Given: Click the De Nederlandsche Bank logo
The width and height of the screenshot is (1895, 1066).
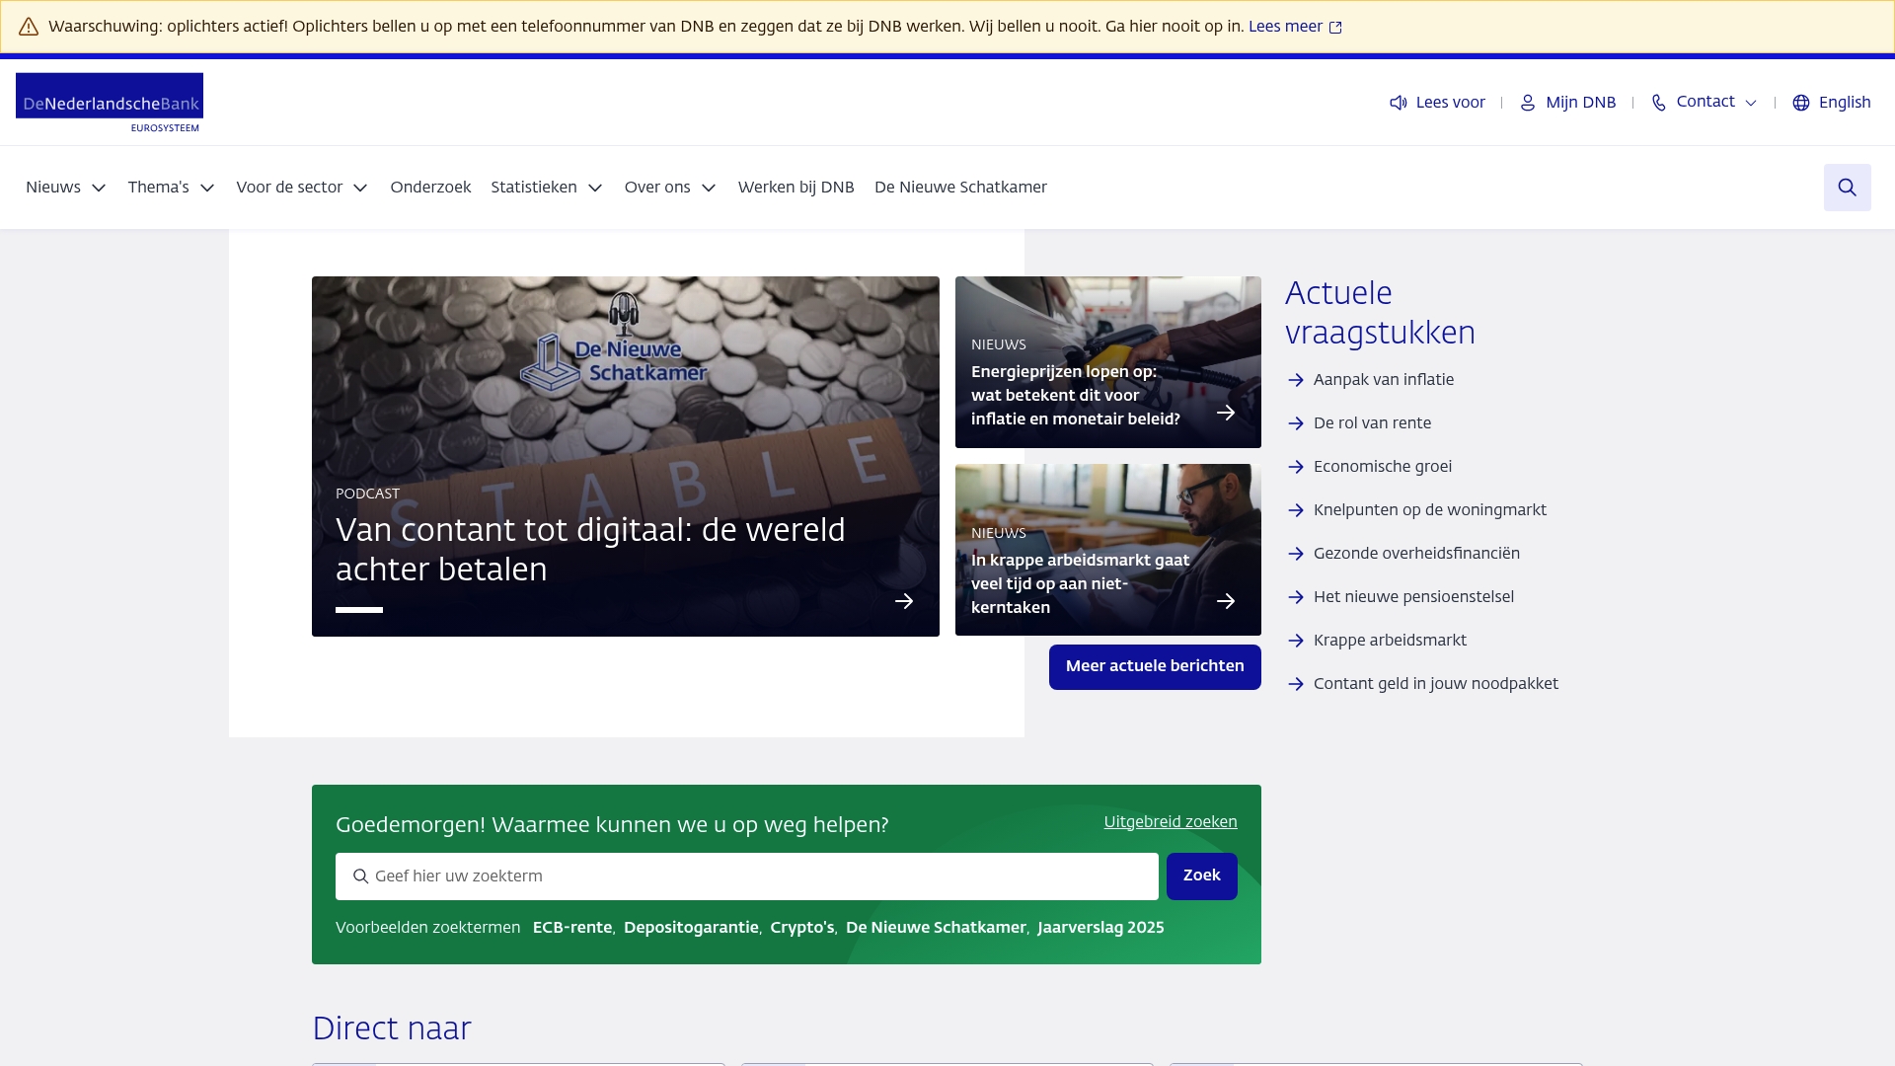Looking at the screenshot, I should pos(110,103).
